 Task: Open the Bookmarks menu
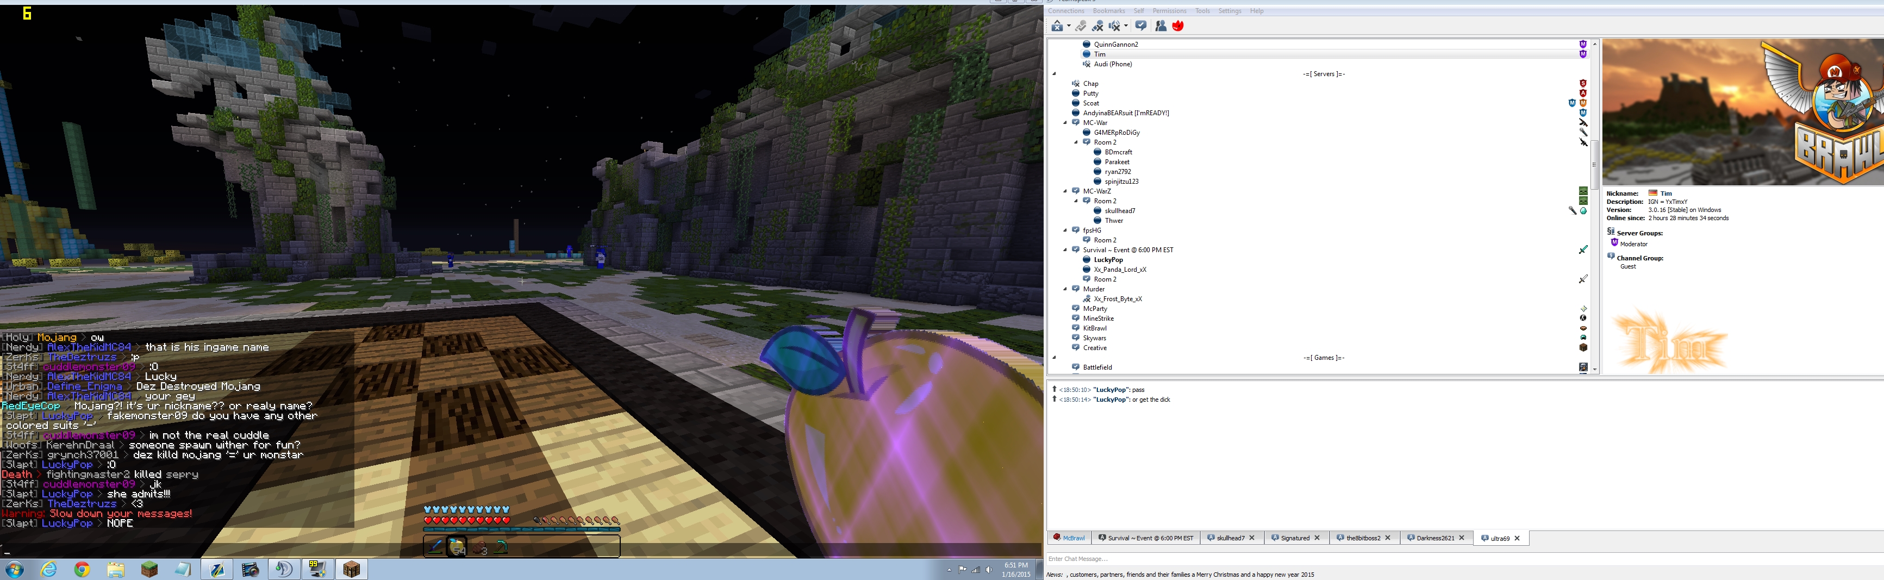1109,11
